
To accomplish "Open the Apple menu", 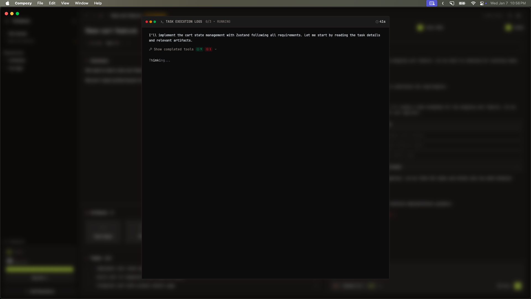I will (7, 3).
